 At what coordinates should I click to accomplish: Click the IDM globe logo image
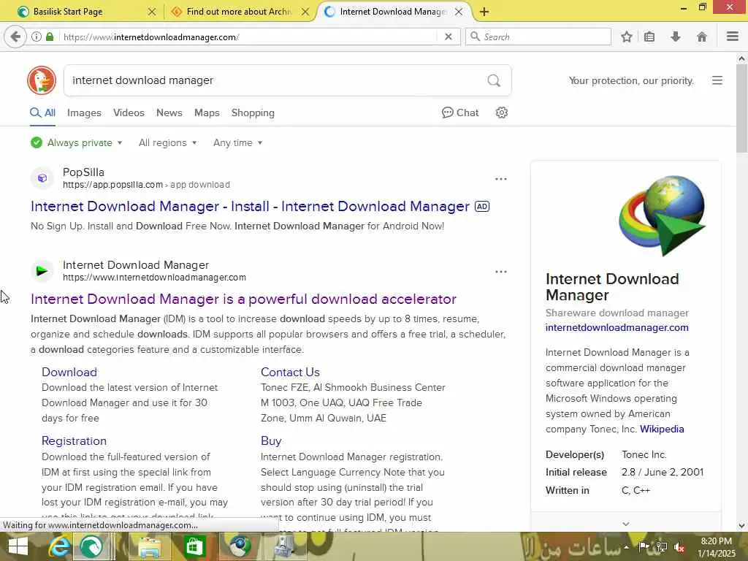662,216
